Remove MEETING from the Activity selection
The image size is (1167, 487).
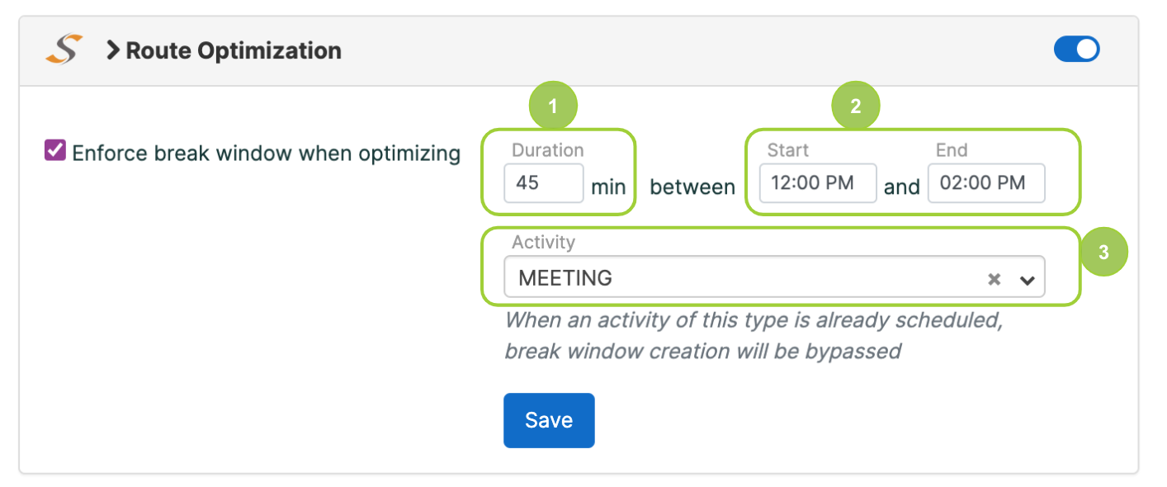click(x=993, y=277)
